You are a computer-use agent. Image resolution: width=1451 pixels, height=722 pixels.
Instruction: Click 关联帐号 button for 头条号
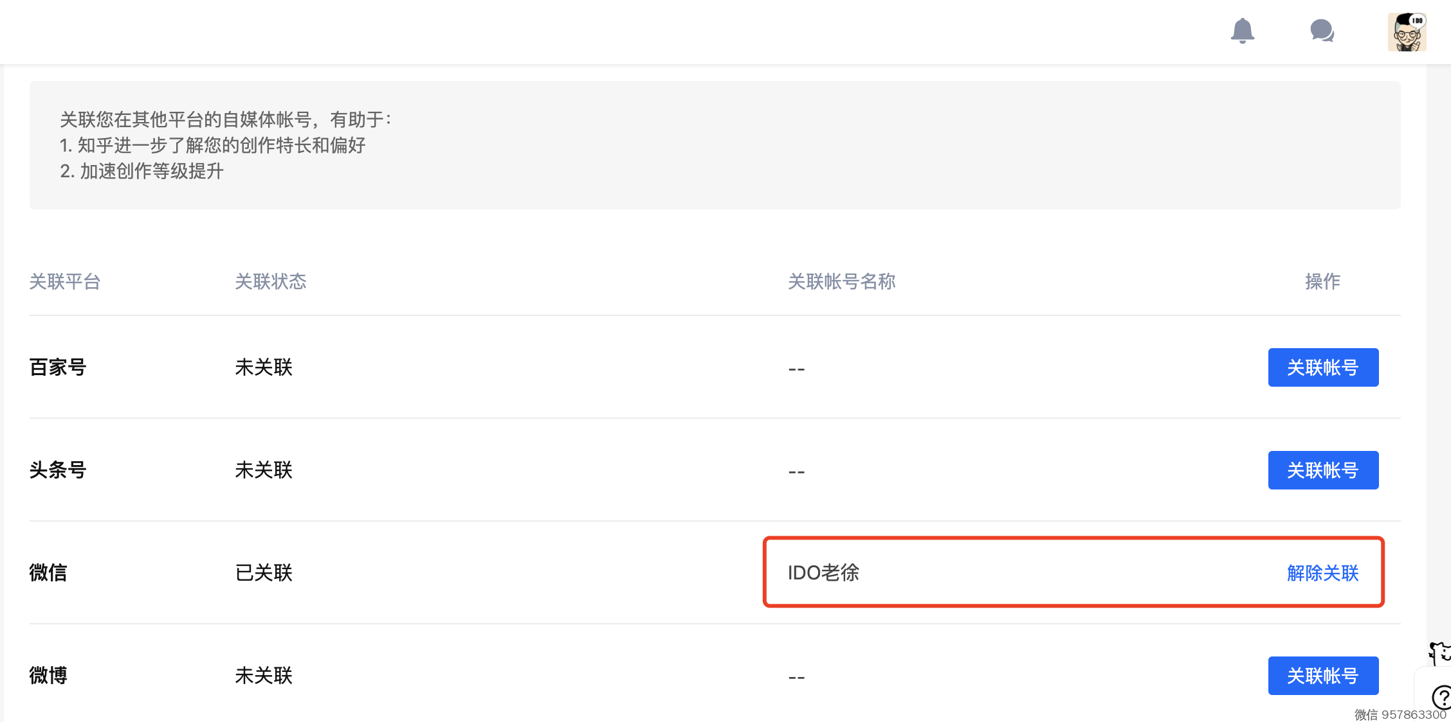pyautogui.click(x=1323, y=470)
